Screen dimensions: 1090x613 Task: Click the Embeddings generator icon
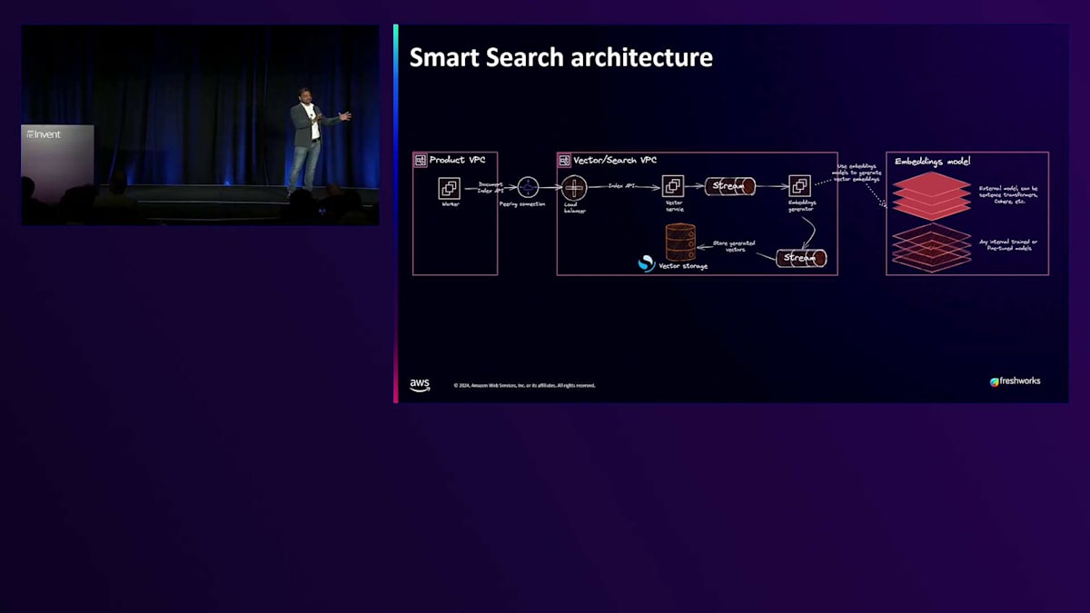799,186
